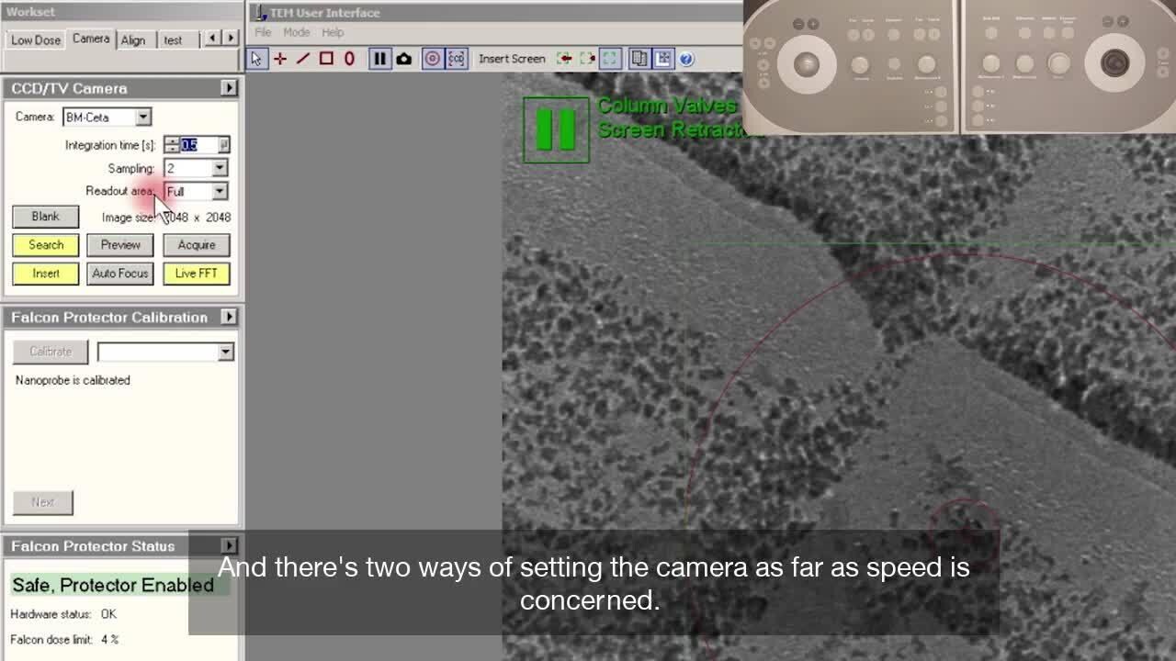Select the arrow pointer tool

tap(256, 59)
